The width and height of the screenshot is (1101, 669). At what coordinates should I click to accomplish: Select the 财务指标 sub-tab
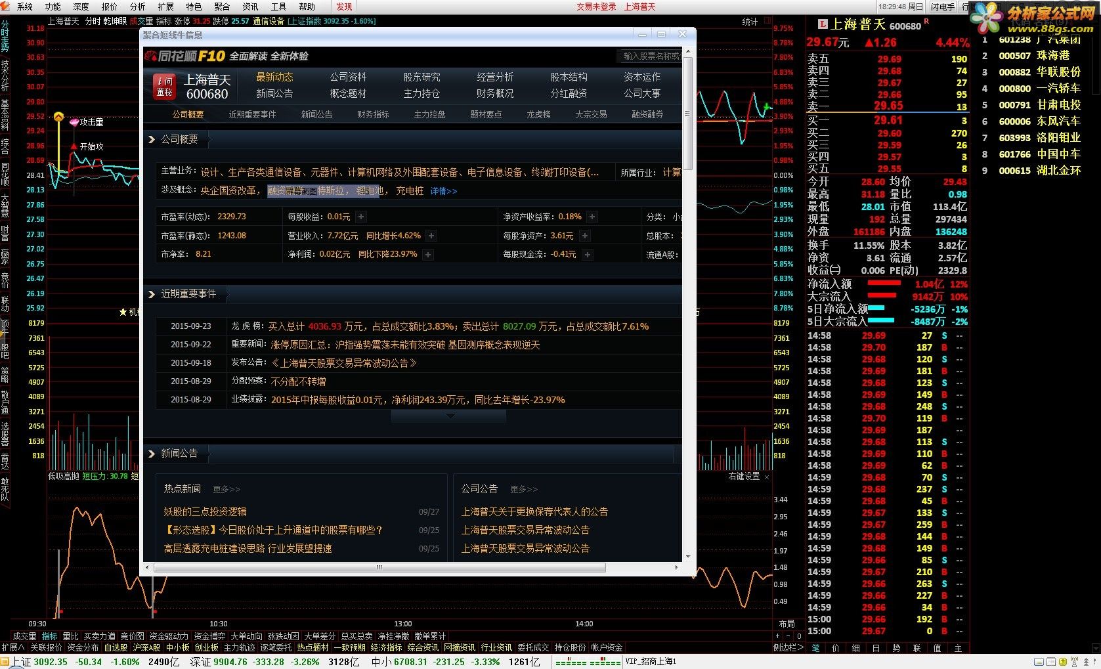373,114
